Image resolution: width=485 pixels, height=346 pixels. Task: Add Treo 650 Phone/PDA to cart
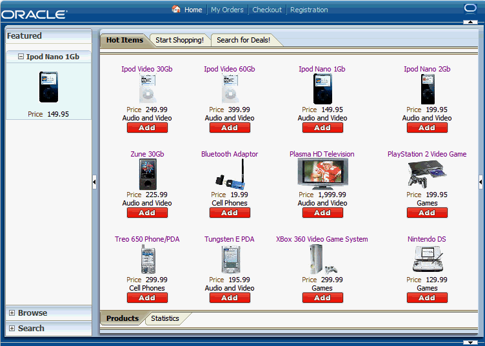point(147,298)
